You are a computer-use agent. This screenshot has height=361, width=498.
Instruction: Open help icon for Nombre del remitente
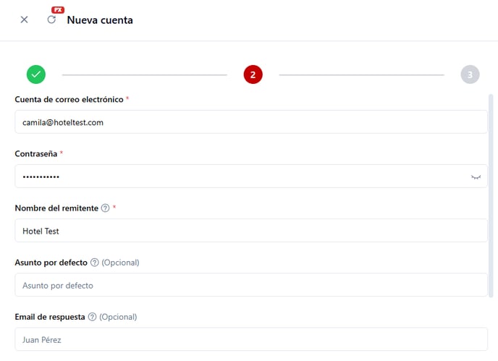pyautogui.click(x=106, y=208)
